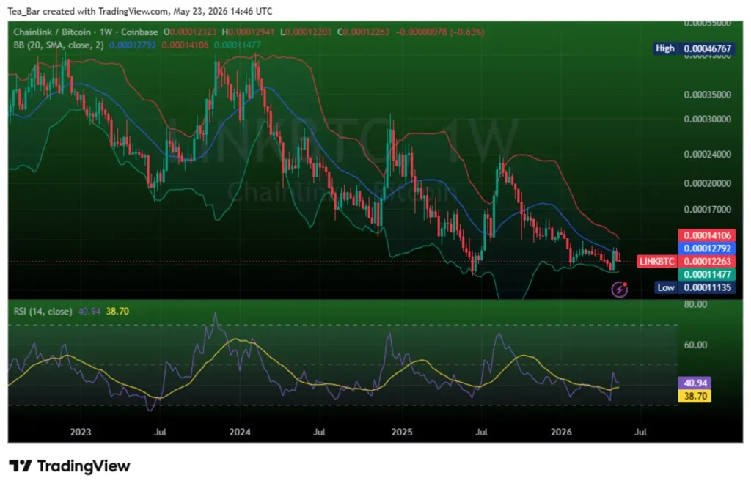751x489 pixels.
Task: Click the 0.00017000 price axis label
Action: point(708,209)
